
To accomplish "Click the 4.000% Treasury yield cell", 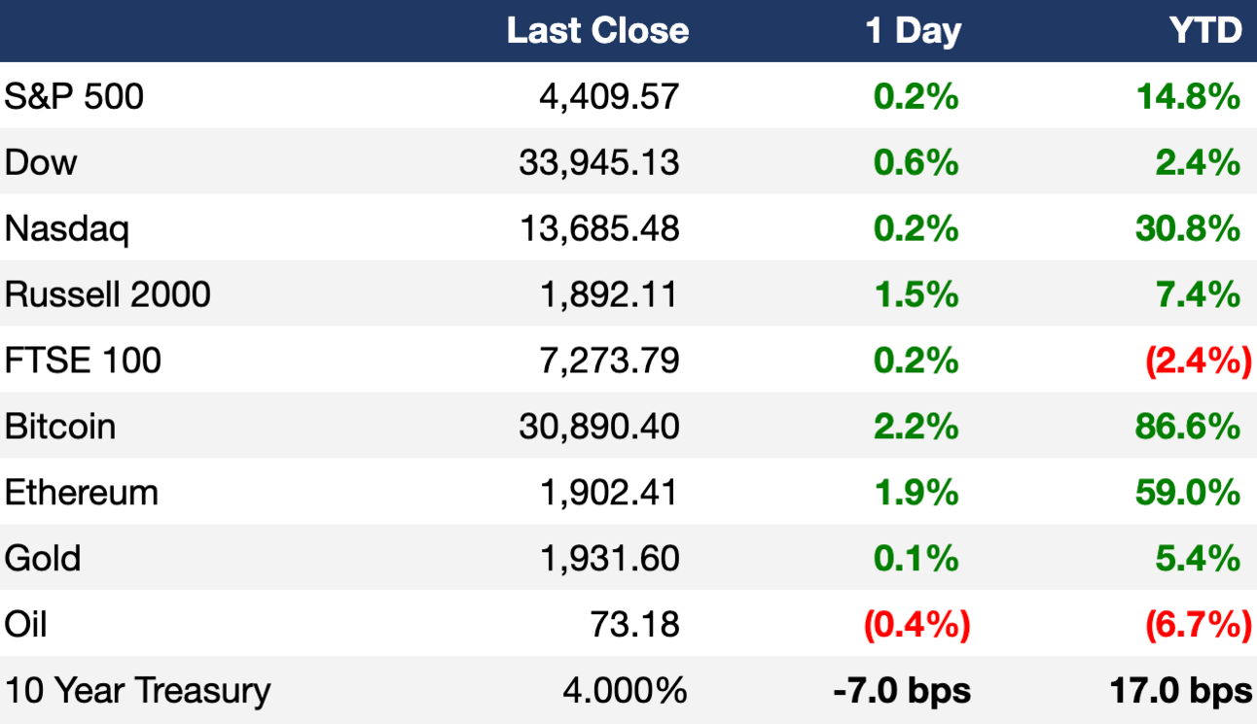I will (x=624, y=690).
